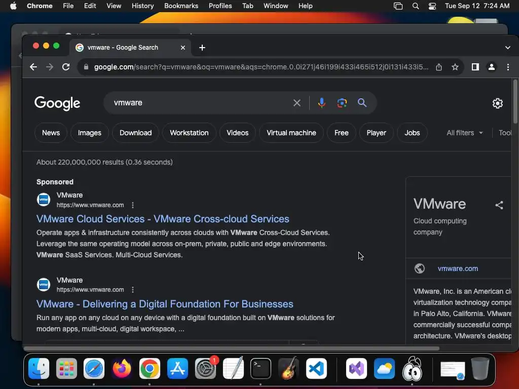Reload the Google search page
The height and width of the screenshot is (389, 519).
pyautogui.click(x=66, y=67)
